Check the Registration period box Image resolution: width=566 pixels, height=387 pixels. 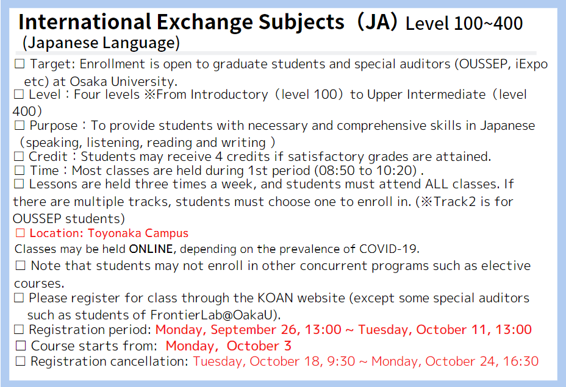click(19, 330)
